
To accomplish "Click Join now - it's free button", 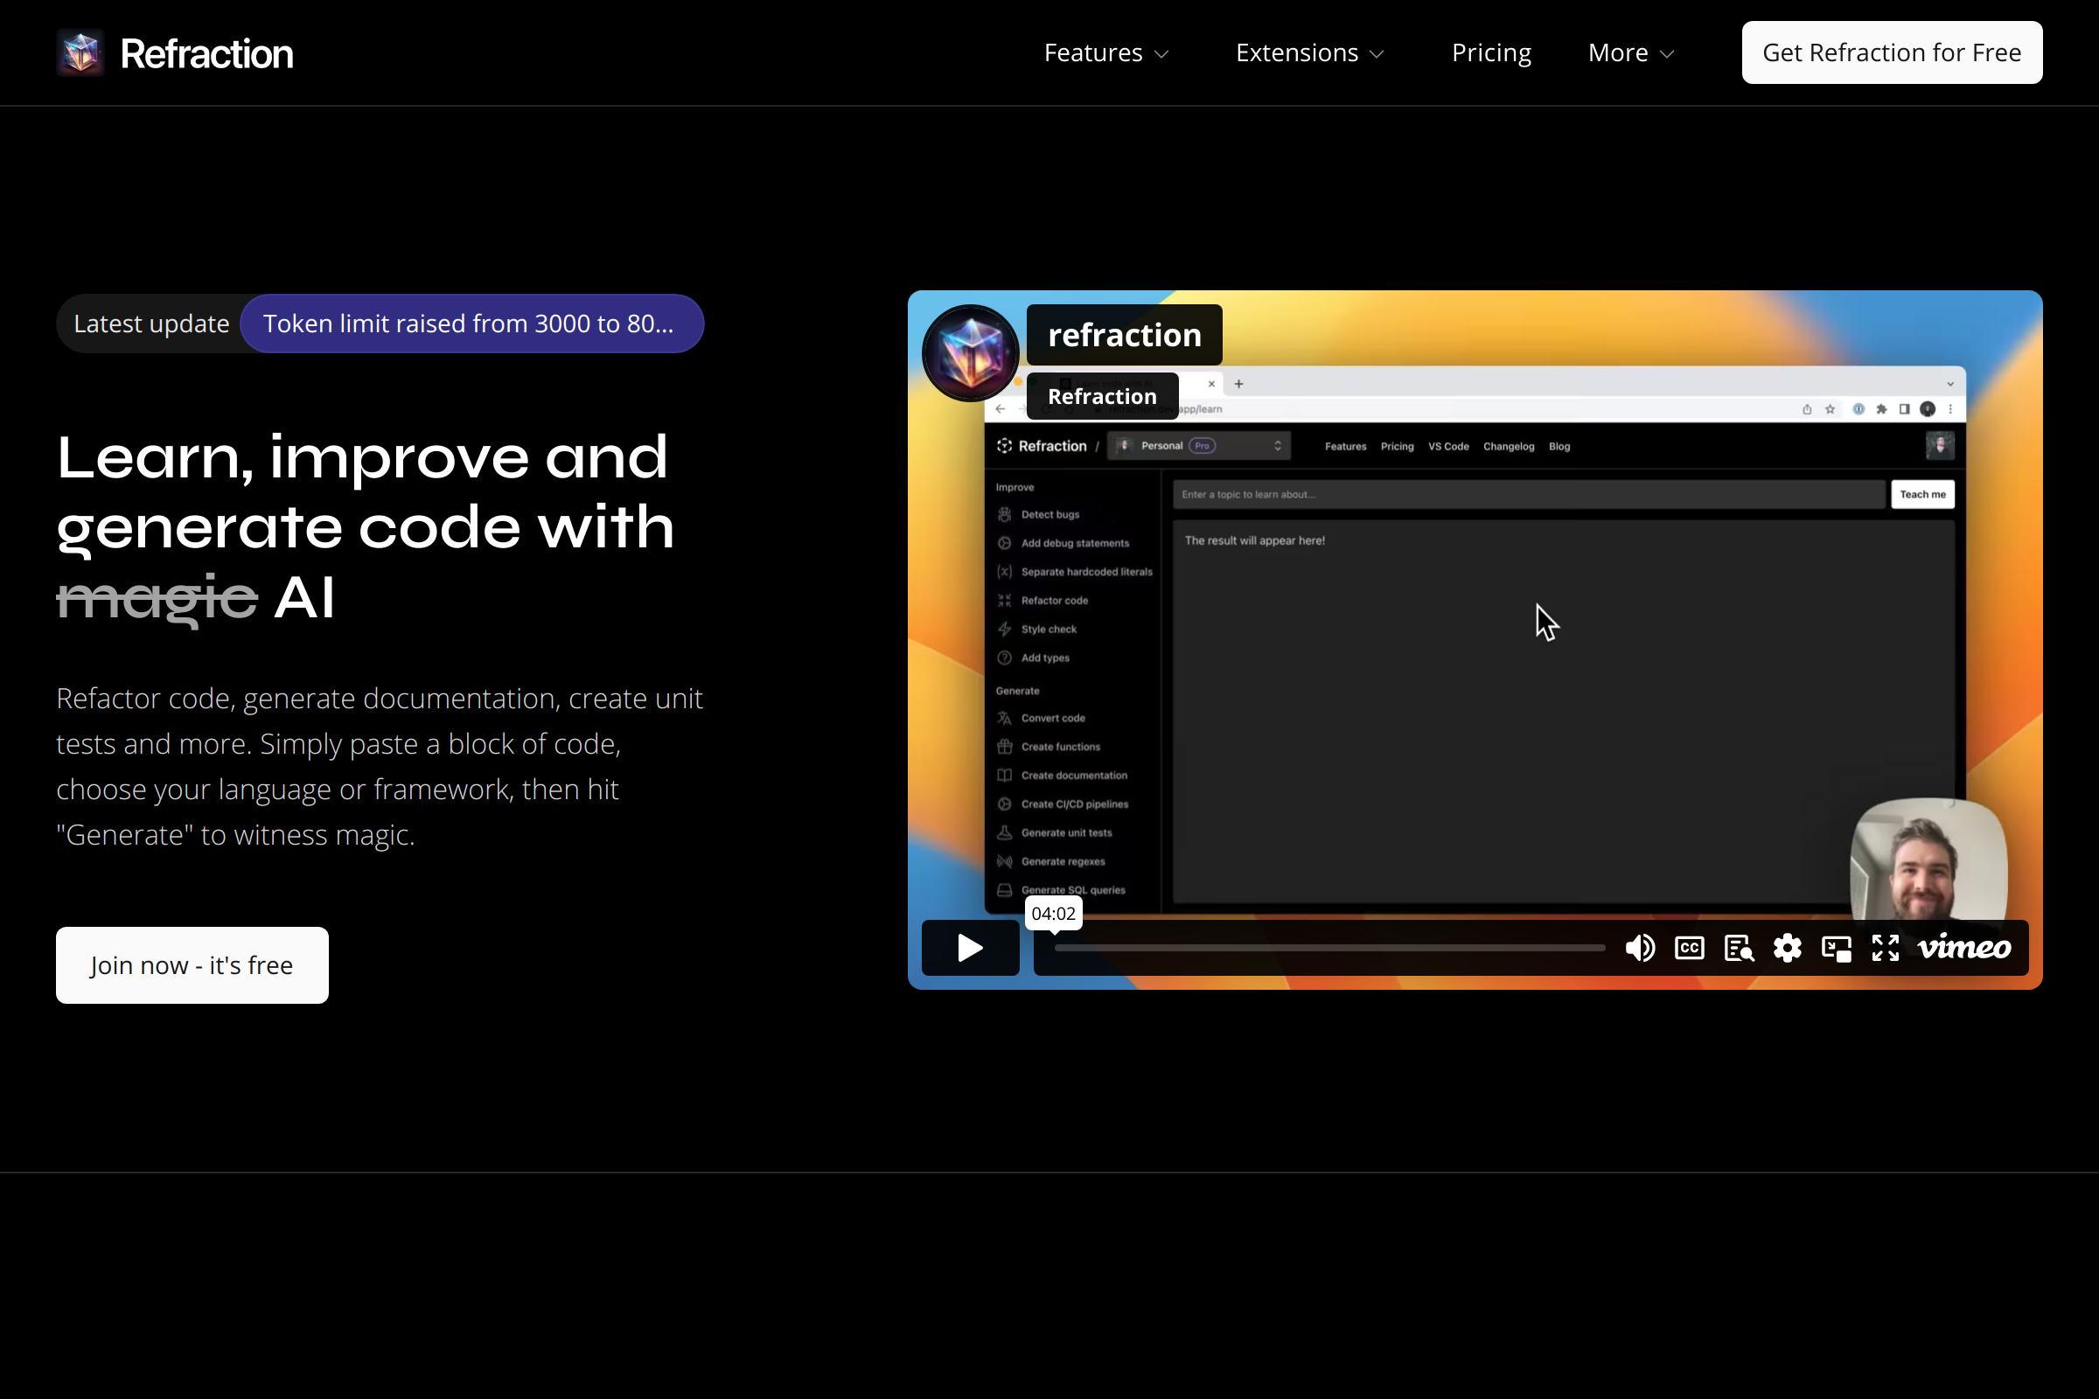I will click(192, 965).
